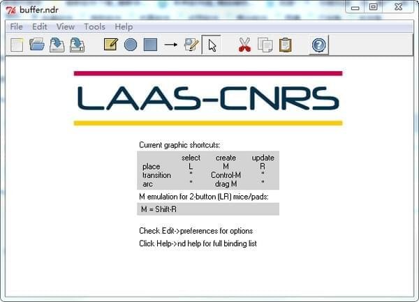
Task: Open the Edit menu
Action: coord(40,27)
